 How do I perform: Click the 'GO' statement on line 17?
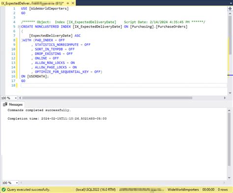click(23, 81)
